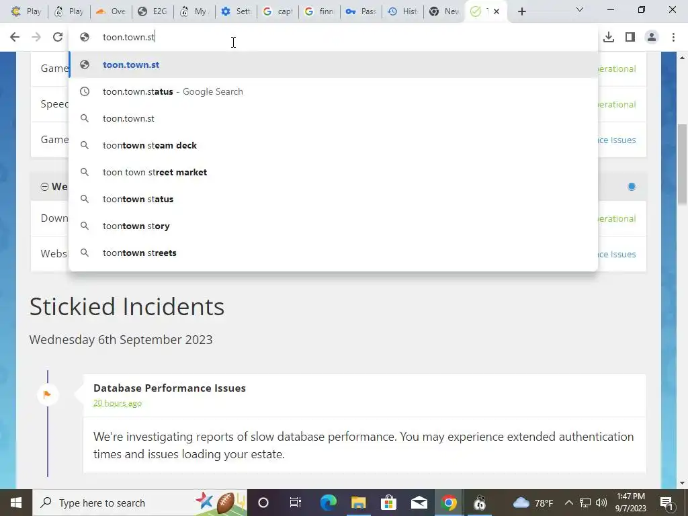Open the browser downloads icon

point(609,38)
